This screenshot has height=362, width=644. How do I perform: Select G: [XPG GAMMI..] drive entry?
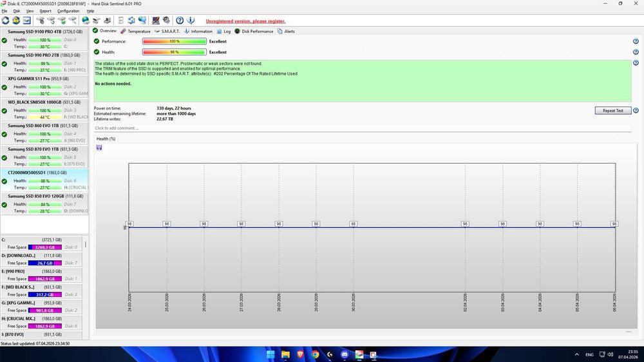click(x=41, y=307)
